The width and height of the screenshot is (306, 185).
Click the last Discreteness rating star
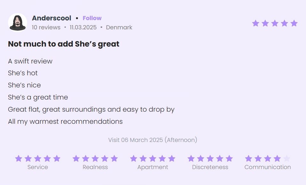[x=229, y=159]
